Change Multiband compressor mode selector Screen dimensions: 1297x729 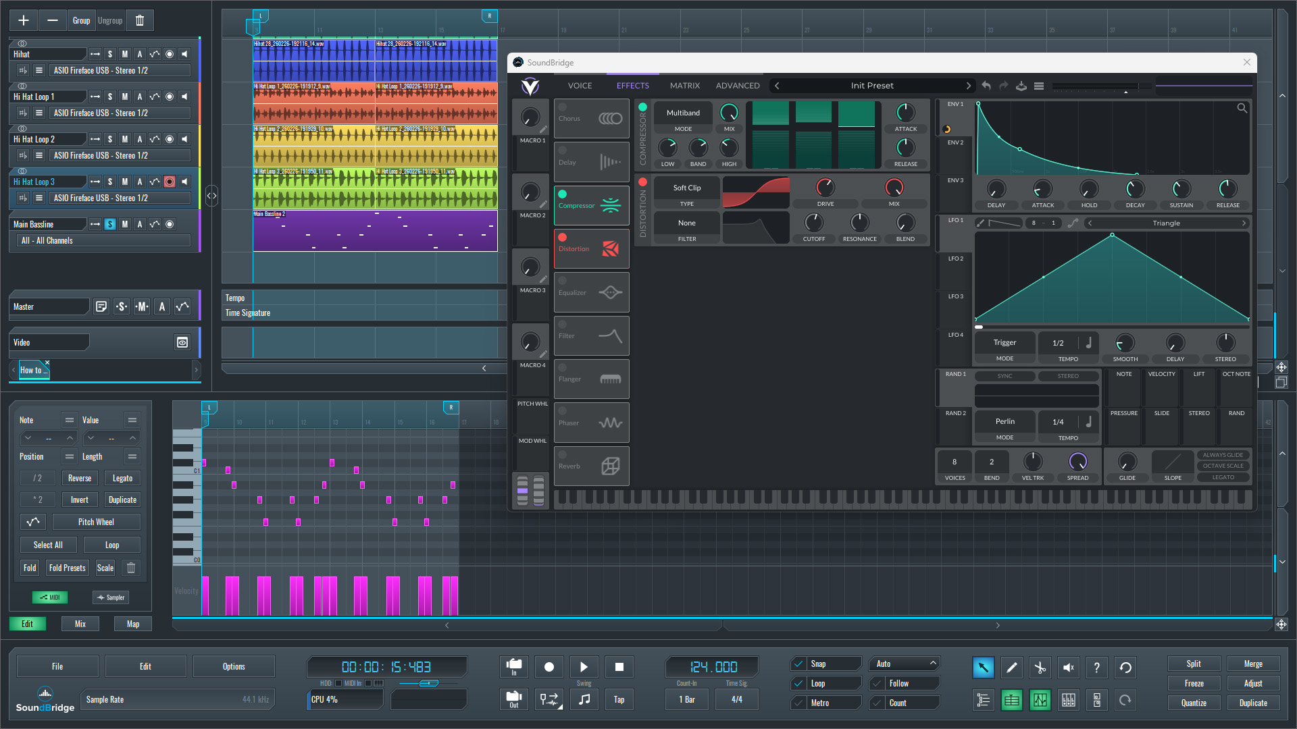[x=683, y=113]
